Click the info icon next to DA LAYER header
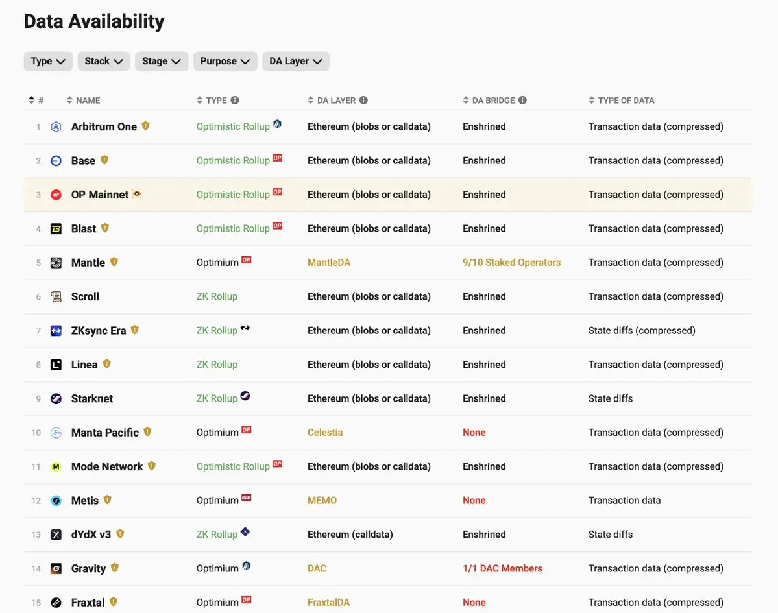This screenshot has width=778, height=613. (364, 100)
